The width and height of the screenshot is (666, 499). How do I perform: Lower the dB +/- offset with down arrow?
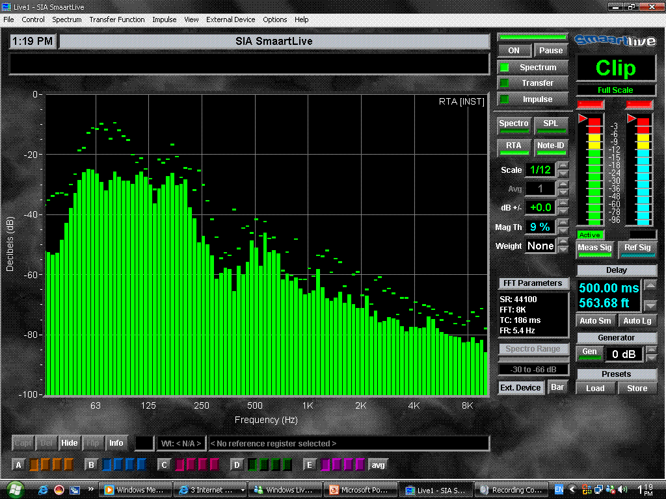coord(563,211)
